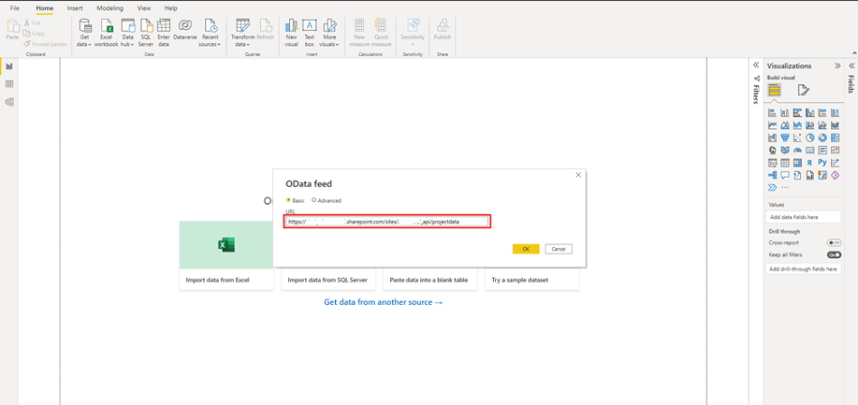Insert a Text box
858x405 pixels.
[x=309, y=32]
